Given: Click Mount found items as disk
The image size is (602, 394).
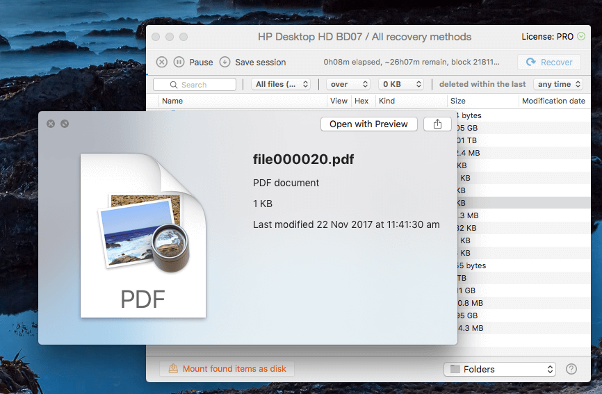Looking at the screenshot, I should (227, 369).
